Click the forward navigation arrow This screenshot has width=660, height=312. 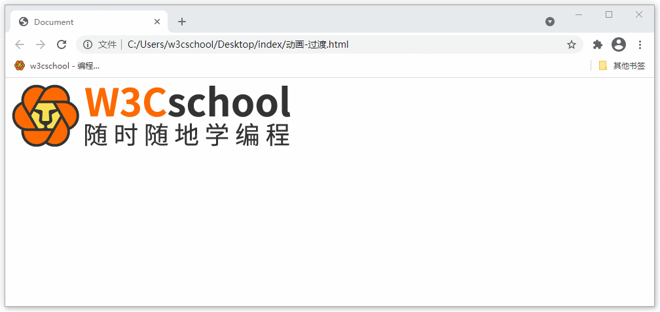[x=41, y=44]
